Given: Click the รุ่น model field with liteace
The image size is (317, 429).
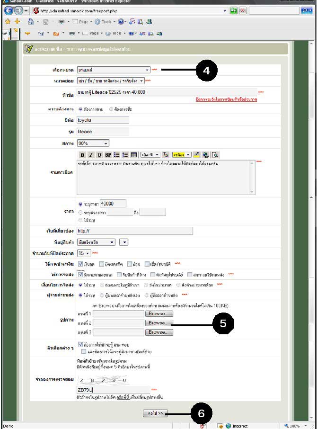Looking at the screenshot, I should (103, 132).
